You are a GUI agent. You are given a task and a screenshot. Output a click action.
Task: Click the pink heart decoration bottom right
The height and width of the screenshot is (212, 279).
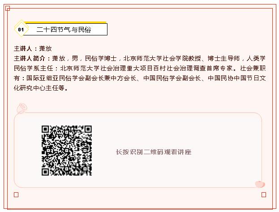(x=260, y=184)
